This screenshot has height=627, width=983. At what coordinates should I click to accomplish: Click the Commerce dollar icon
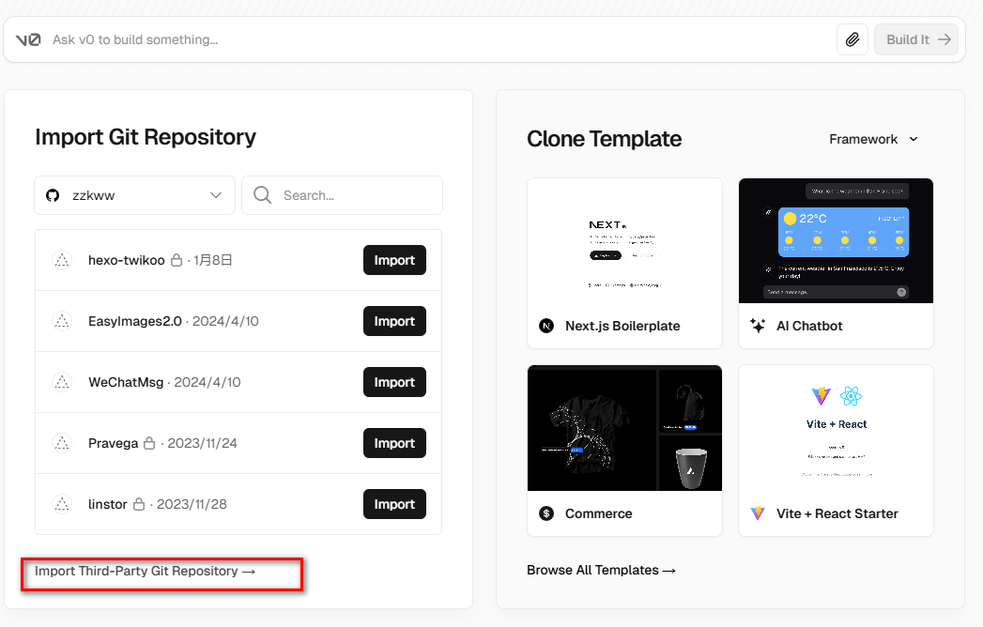pyautogui.click(x=546, y=513)
